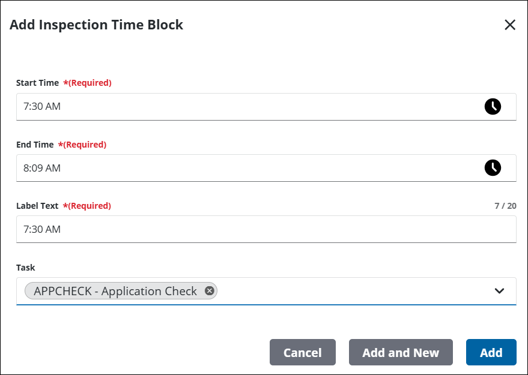The image size is (528, 375).
Task: Click the End Time field label
Action: (x=35, y=145)
